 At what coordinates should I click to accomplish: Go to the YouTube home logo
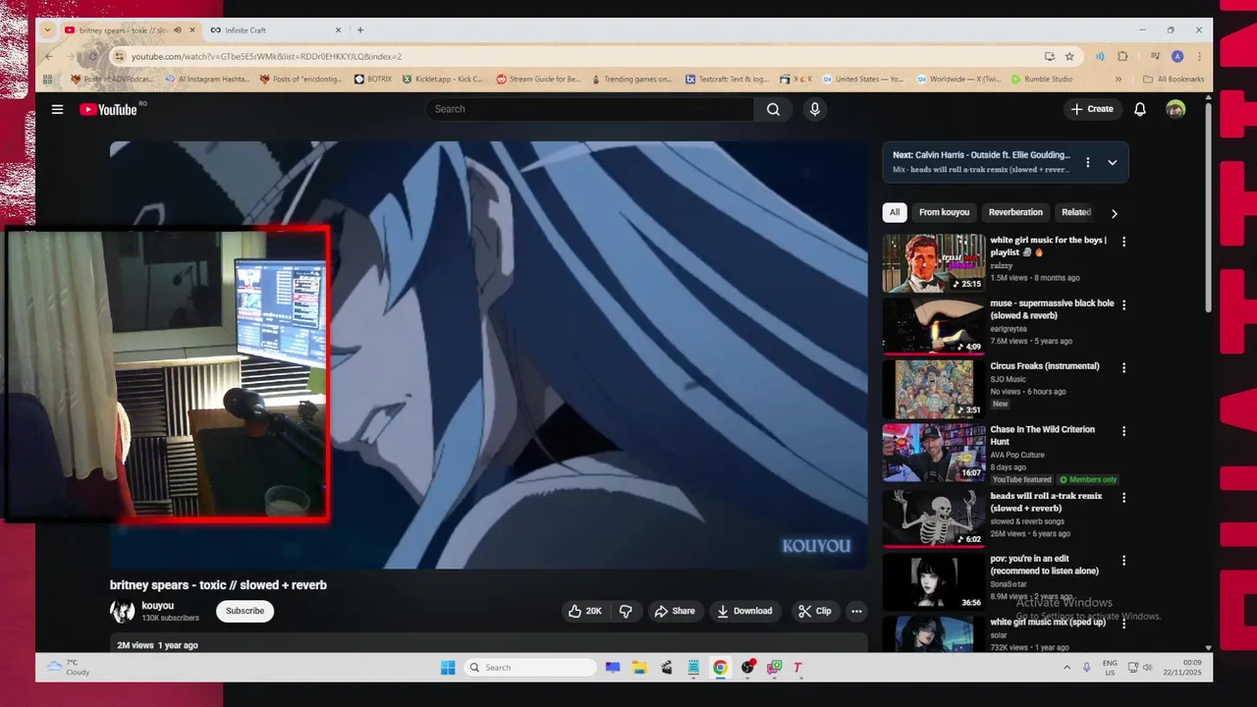pyautogui.click(x=108, y=109)
